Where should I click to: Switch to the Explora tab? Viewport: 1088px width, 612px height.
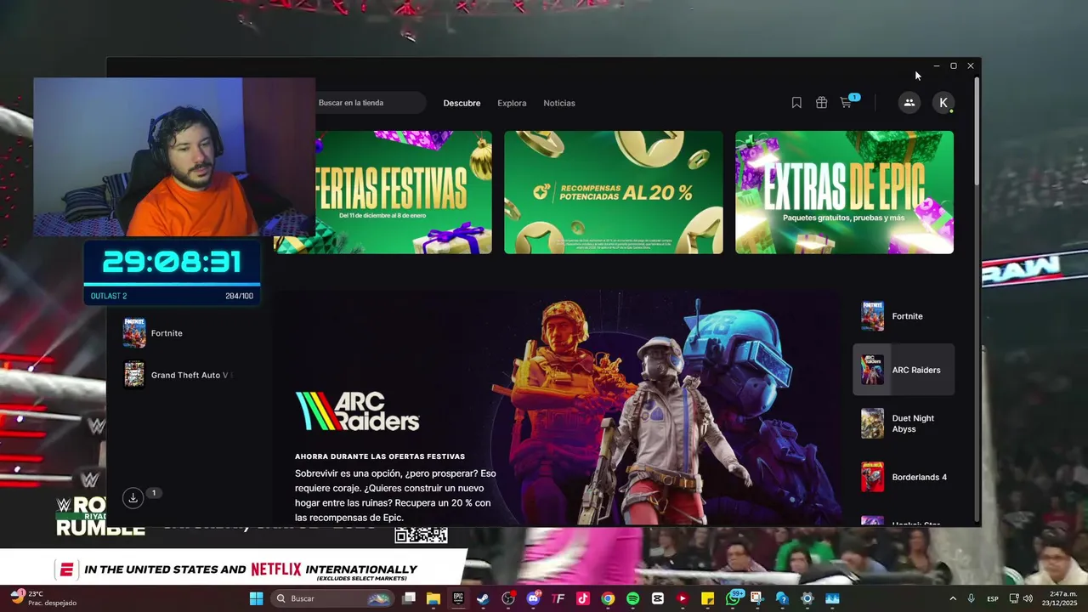point(512,103)
